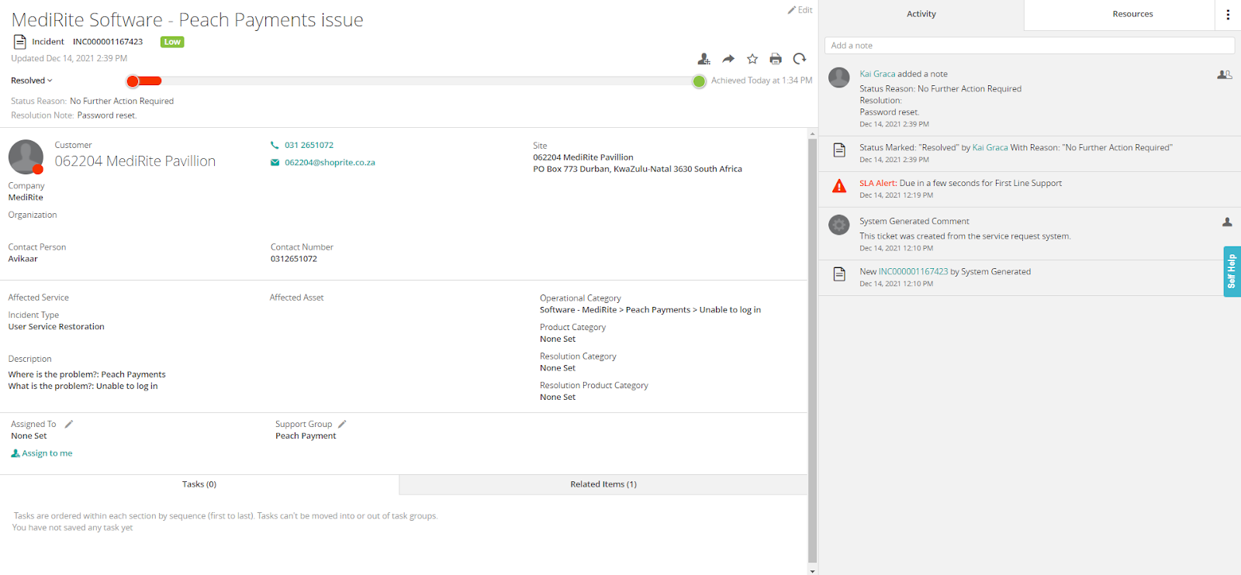
Task: Select the Operational Category path text
Action: tap(650, 310)
